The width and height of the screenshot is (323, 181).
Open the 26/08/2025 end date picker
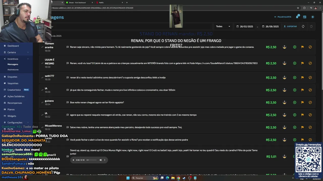pos(270,26)
